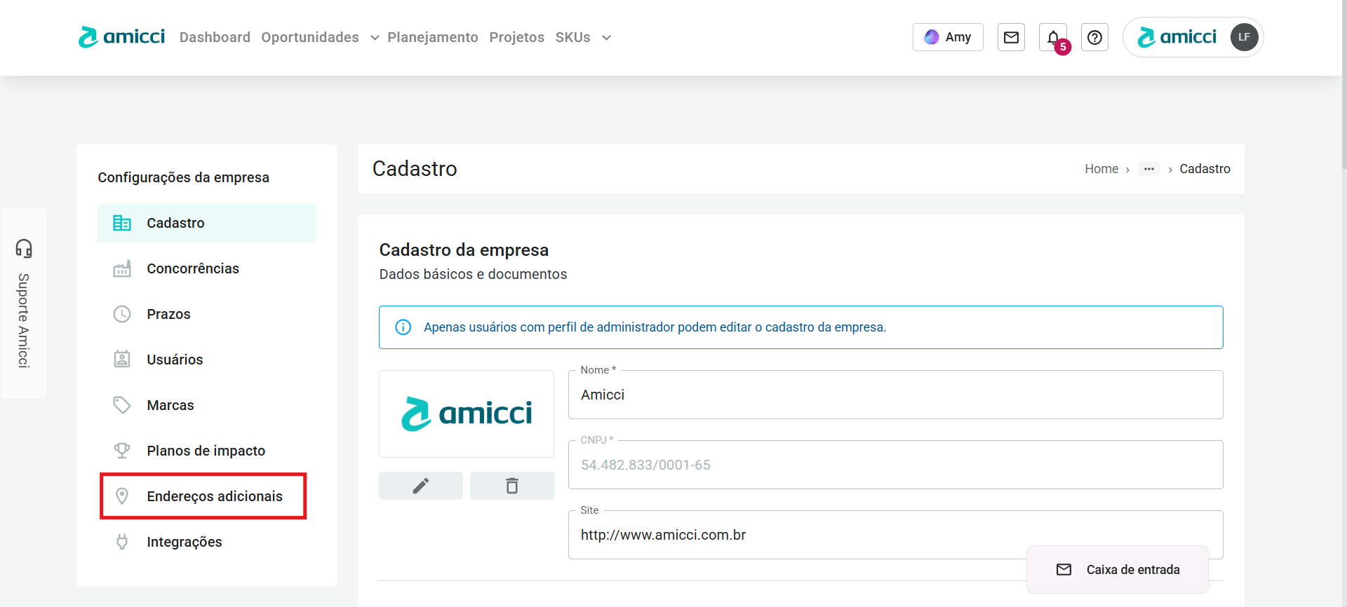Image resolution: width=1347 pixels, height=607 pixels.
Task: Open Integrações settings section
Action: pyautogui.click(x=184, y=542)
